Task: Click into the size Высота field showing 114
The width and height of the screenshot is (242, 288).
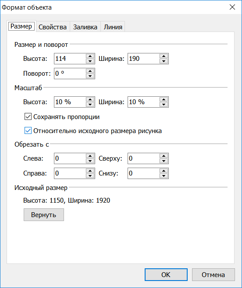Action: click(x=70, y=59)
